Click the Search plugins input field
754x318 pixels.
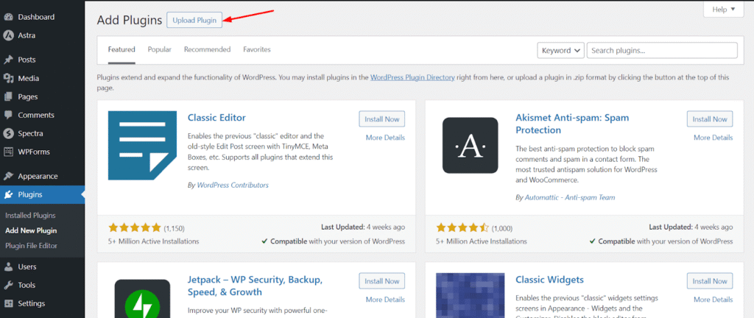(x=662, y=50)
